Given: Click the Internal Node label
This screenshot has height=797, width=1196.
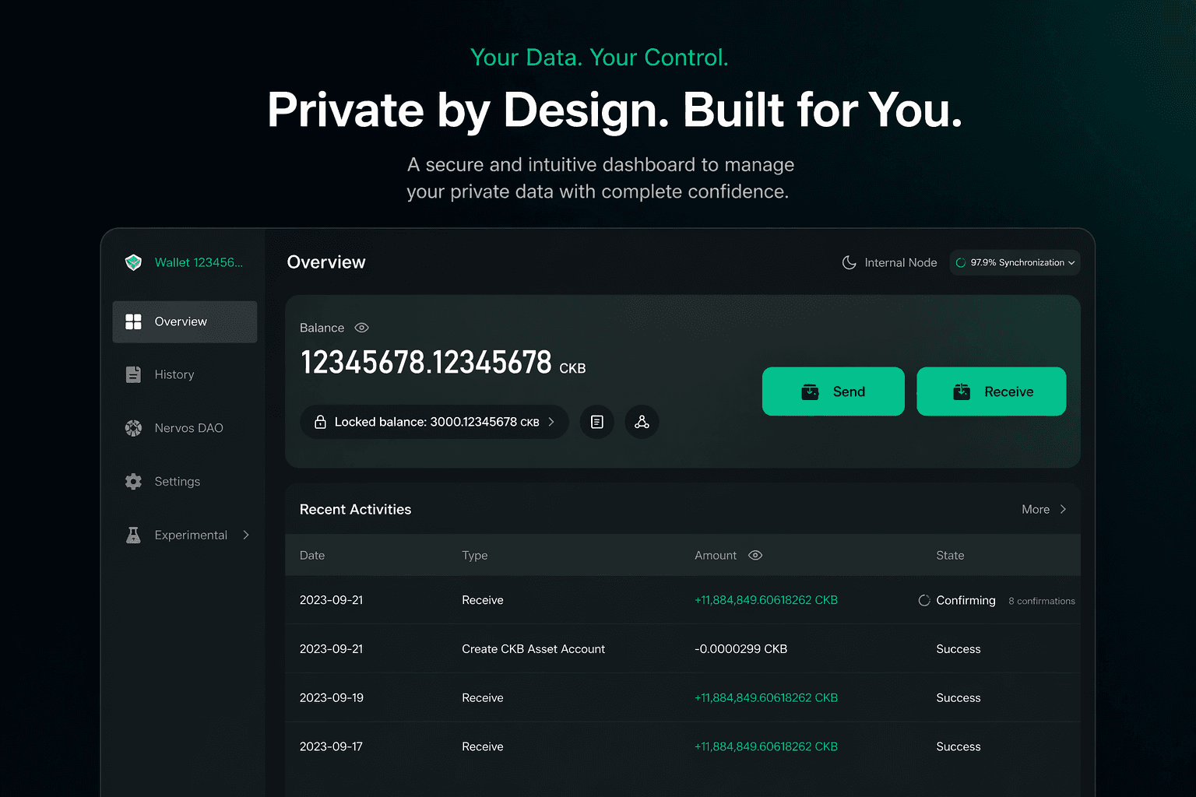Looking at the screenshot, I should (901, 263).
